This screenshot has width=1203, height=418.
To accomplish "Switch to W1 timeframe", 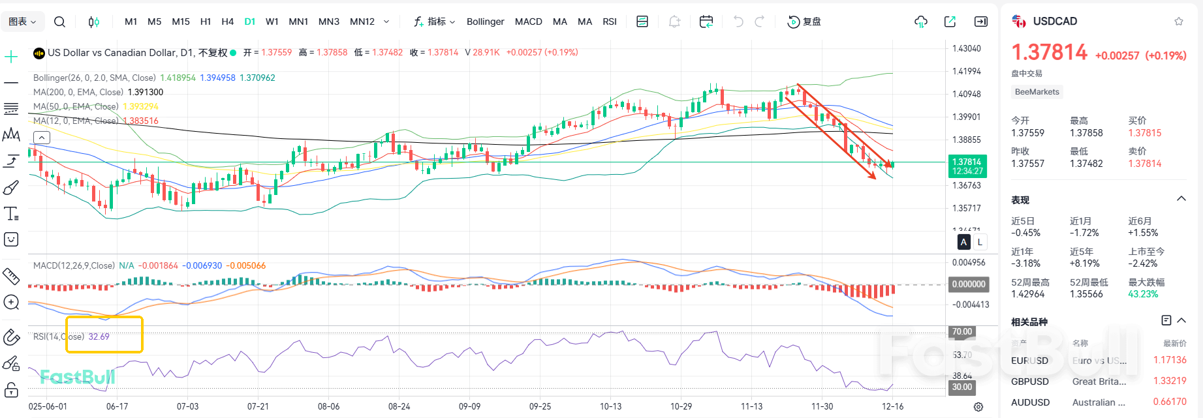I will click(x=272, y=22).
